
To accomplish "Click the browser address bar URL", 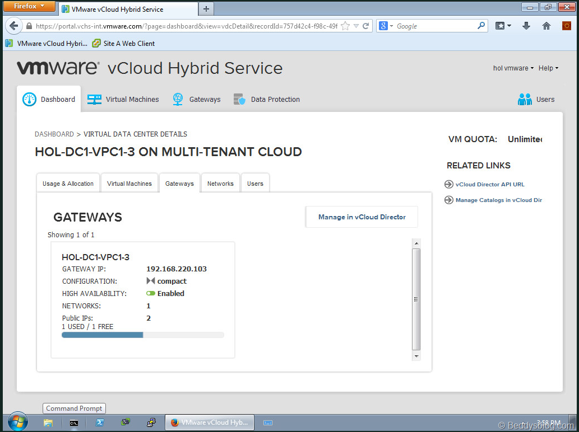I will tap(187, 26).
